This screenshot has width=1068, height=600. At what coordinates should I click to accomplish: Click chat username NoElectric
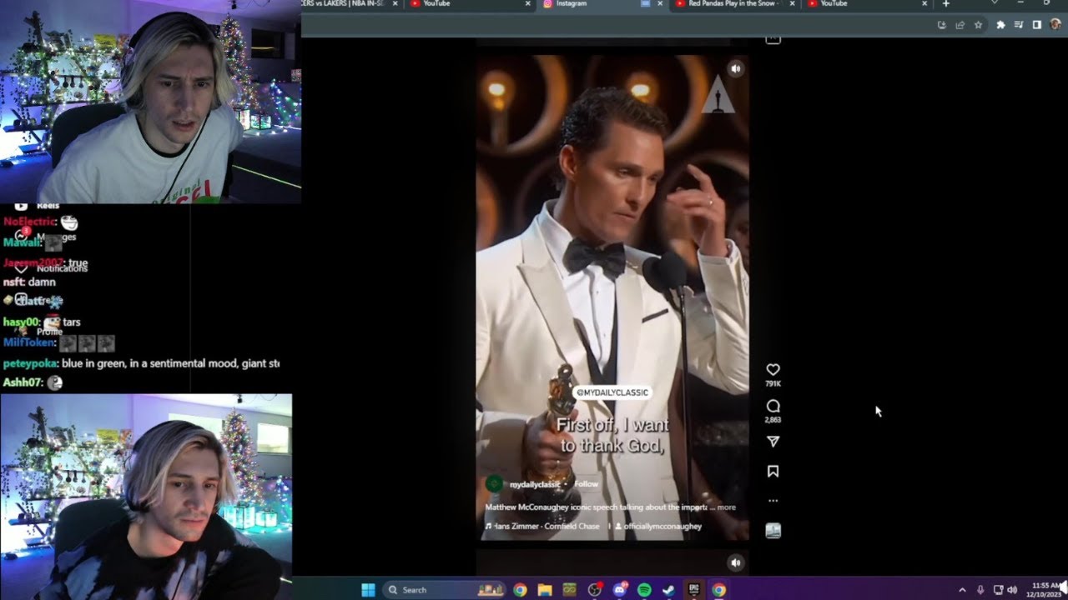pyautogui.click(x=29, y=222)
